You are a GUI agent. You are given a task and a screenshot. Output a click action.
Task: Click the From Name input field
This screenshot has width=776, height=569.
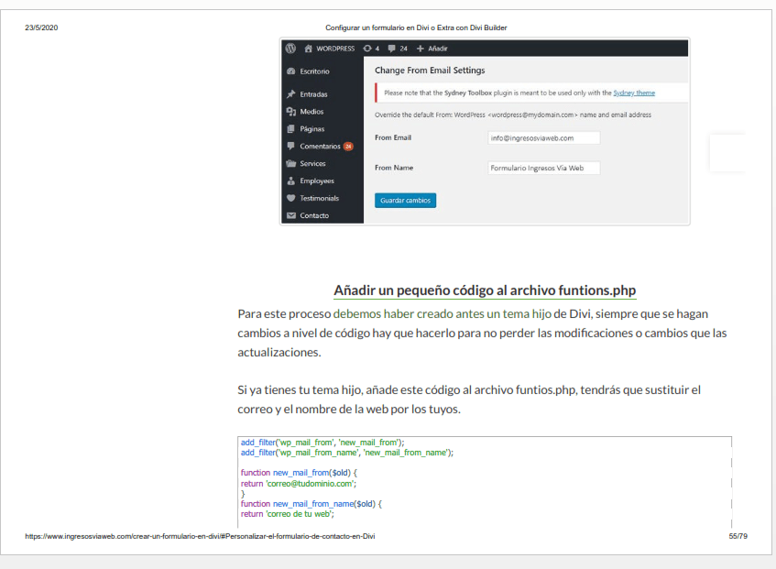click(544, 168)
